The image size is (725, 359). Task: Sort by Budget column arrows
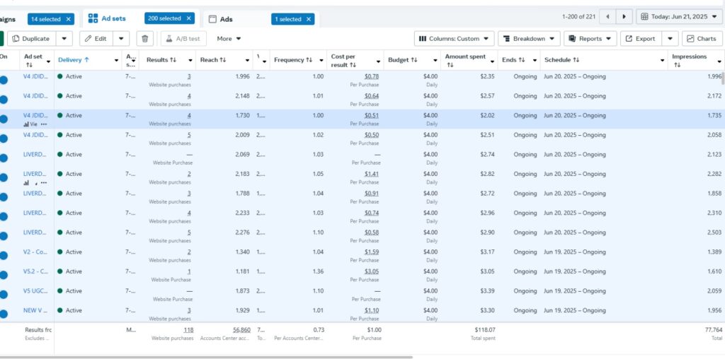tap(414, 60)
